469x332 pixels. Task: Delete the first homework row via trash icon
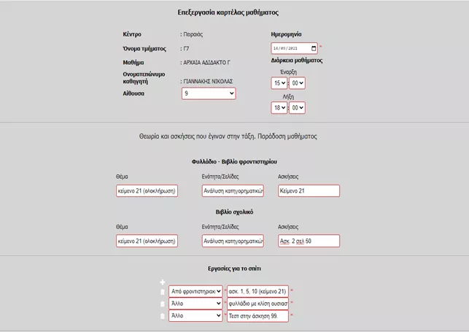pyautogui.click(x=163, y=292)
